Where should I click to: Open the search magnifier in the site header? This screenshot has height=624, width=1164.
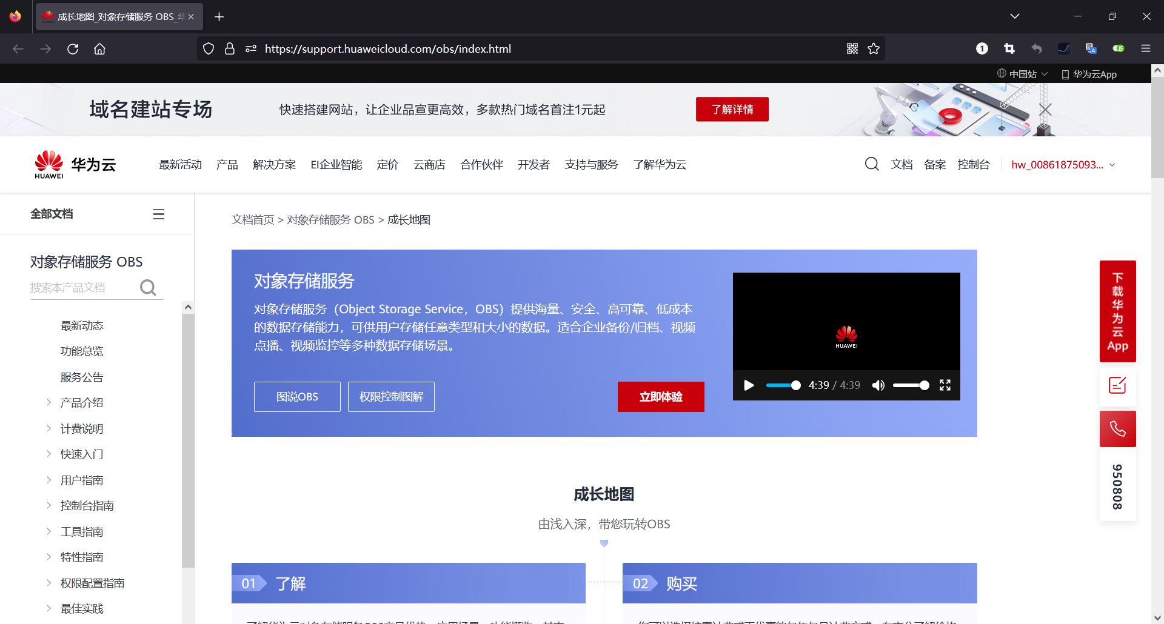872,164
